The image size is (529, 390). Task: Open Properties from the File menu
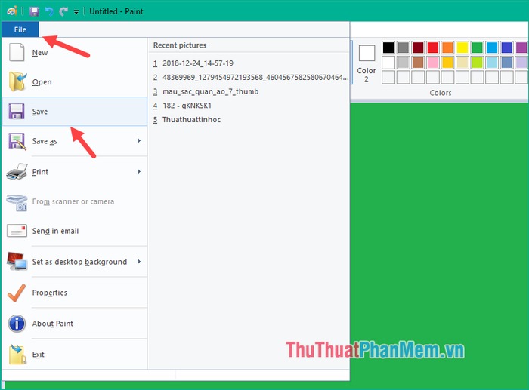coord(75,293)
